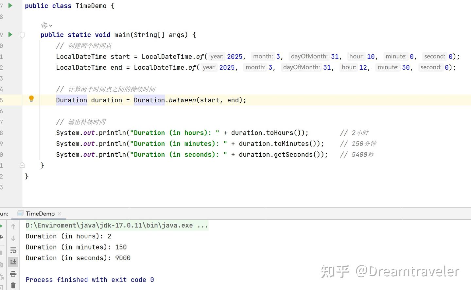Click the fold marker at main's closing brace
Image resolution: width=471 pixels, height=290 pixels.
point(22,165)
